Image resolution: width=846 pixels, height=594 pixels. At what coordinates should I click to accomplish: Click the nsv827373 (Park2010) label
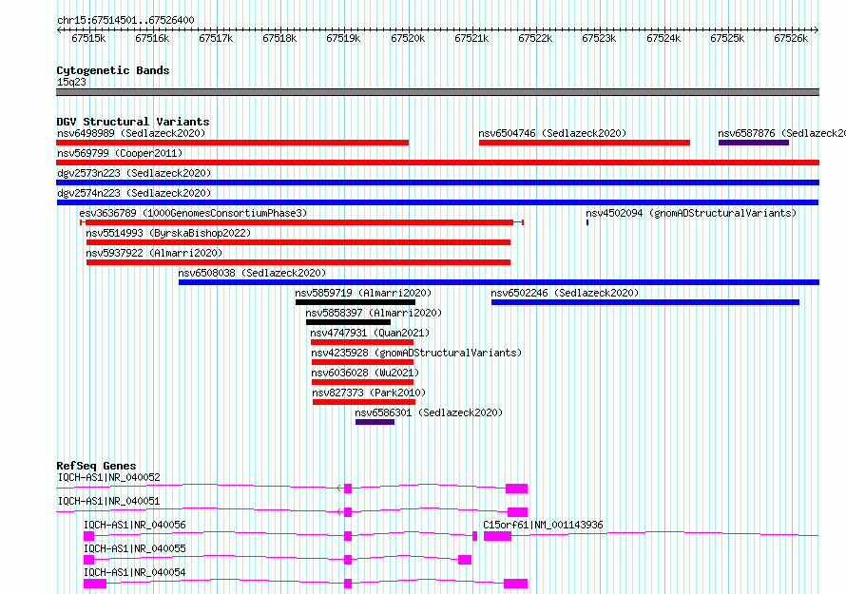369,393
